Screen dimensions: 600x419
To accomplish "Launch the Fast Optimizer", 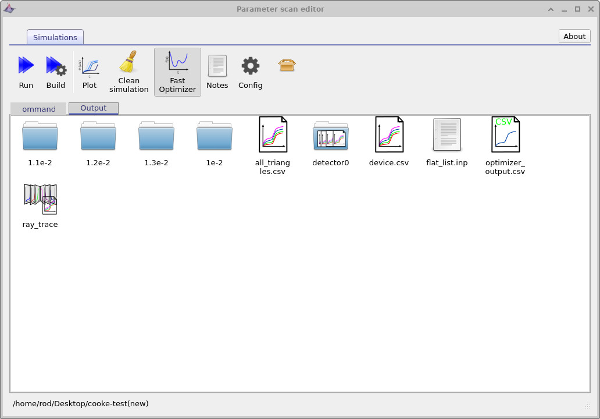I will (177, 70).
